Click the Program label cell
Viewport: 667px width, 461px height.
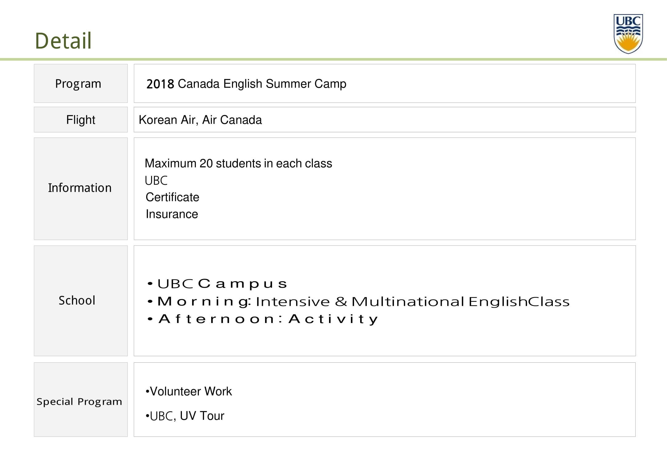(81, 83)
